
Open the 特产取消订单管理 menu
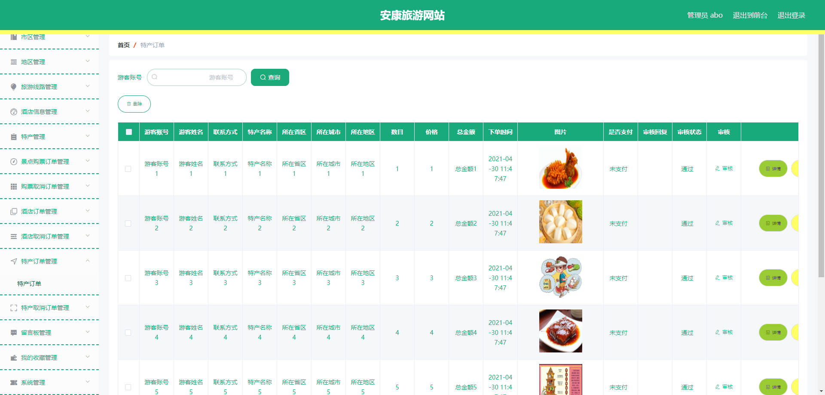[49, 308]
